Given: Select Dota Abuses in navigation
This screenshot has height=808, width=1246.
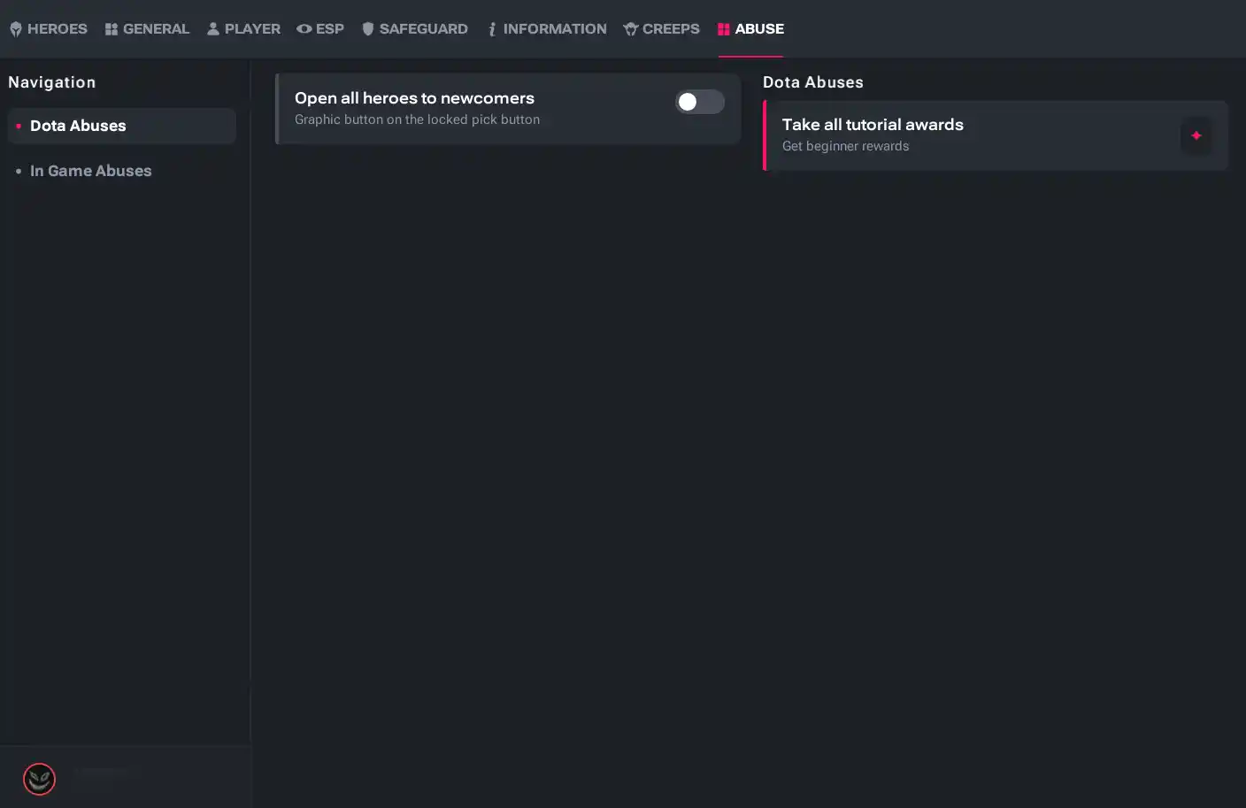Looking at the screenshot, I should coord(122,126).
